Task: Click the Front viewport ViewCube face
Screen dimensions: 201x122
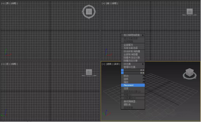Action: (190, 12)
